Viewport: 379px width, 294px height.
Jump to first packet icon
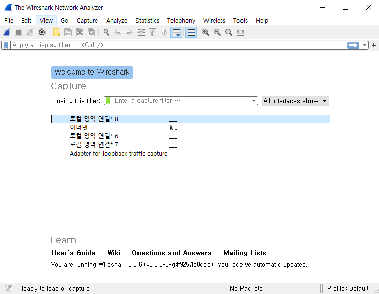[x=153, y=32]
